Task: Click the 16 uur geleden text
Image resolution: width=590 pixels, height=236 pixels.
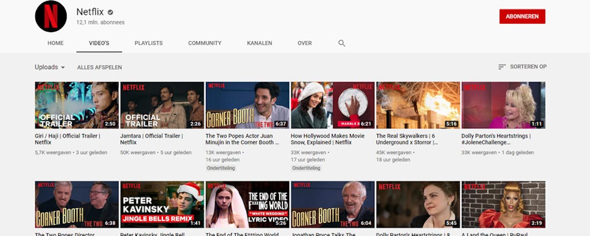Action: pyautogui.click(x=223, y=160)
